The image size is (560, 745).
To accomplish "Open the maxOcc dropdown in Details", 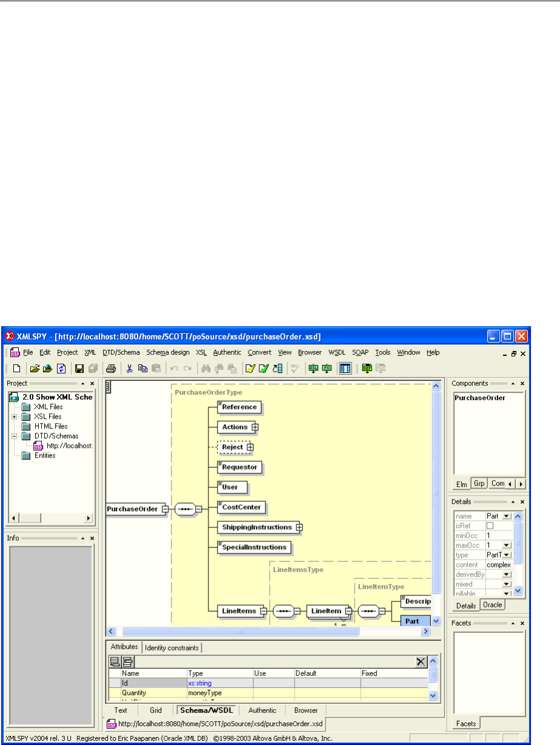I will 507,545.
